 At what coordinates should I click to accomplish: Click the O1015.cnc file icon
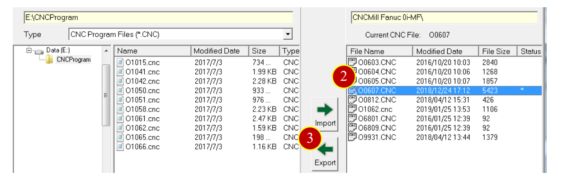click(120, 62)
